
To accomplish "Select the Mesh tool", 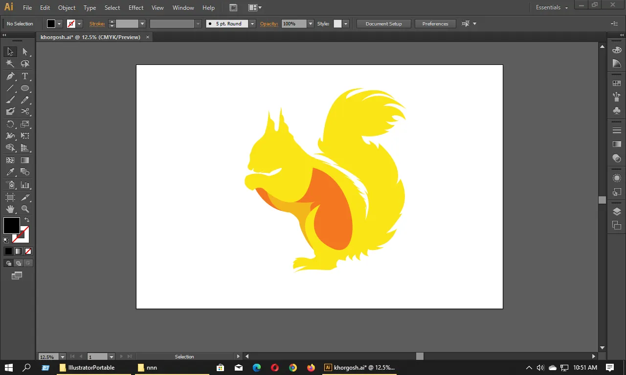I will coord(10,160).
